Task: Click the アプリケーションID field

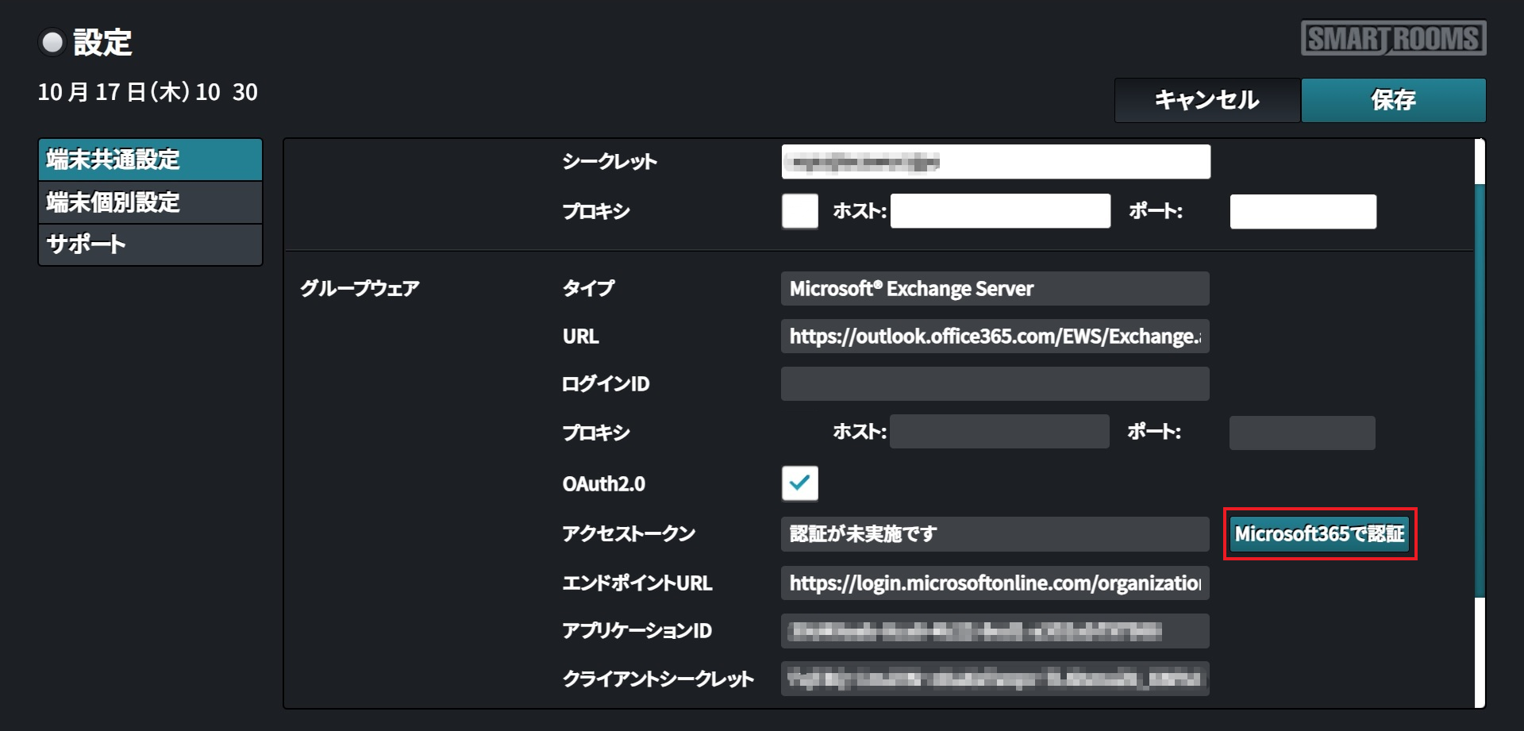Action: coord(995,631)
